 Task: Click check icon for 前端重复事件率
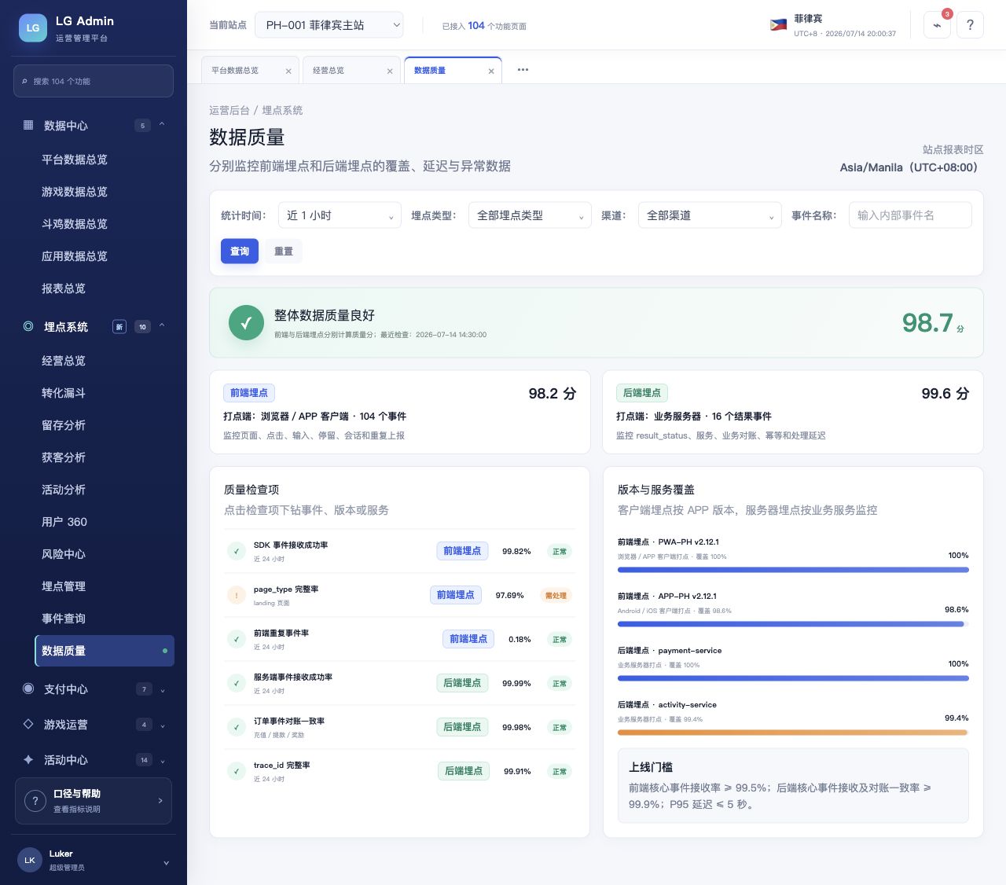pos(236,639)
